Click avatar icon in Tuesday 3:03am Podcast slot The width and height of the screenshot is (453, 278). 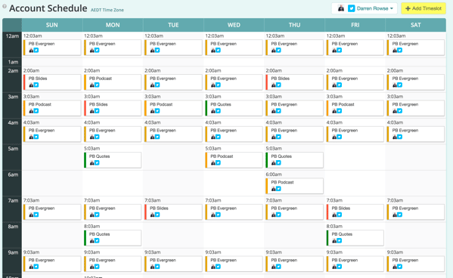pos(152,111)
